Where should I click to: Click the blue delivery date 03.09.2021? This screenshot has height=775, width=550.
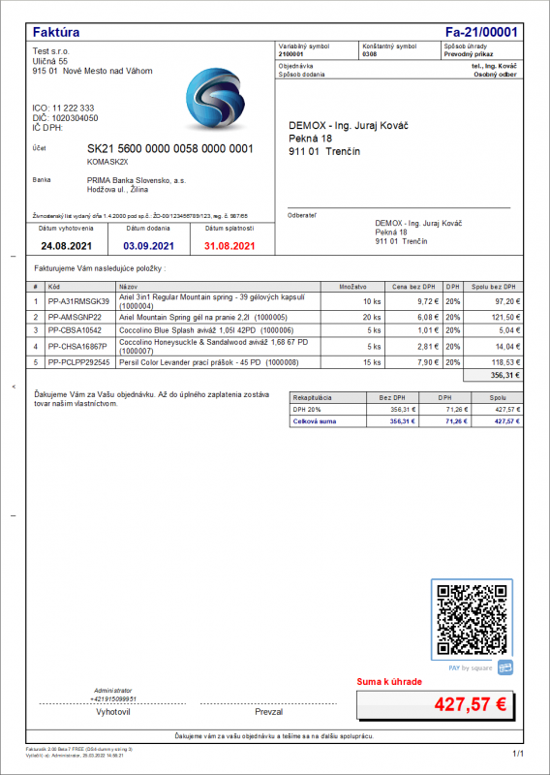[148, 246]
